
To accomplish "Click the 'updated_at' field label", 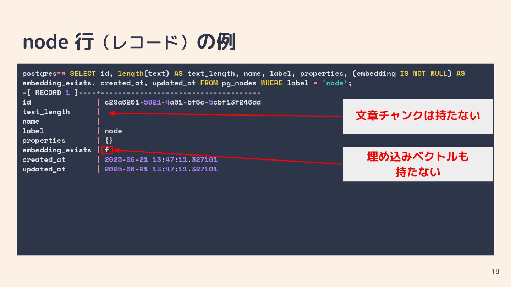I will [x=44, y=169].
